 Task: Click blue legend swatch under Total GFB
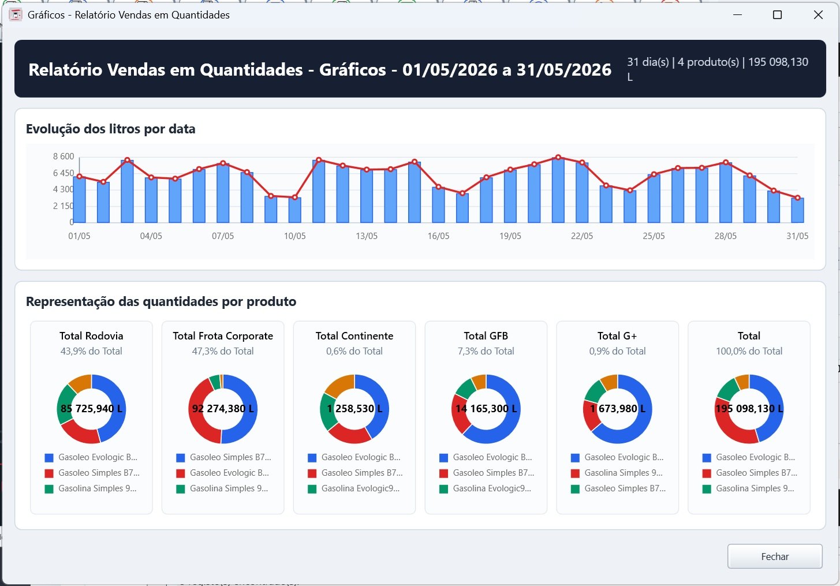click(x=444, y=458)
